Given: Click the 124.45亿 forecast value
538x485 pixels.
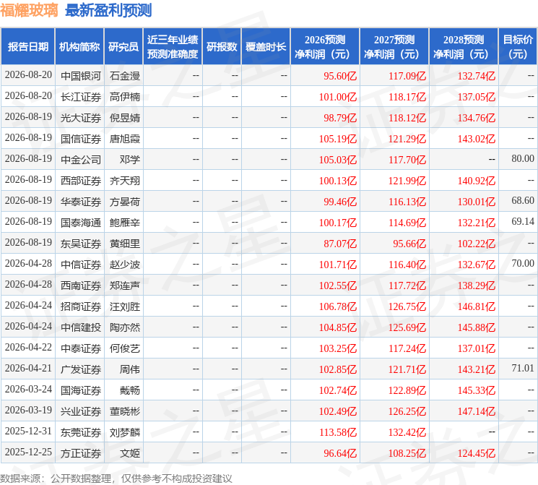Looking at the screenshot, I should point(477,452).
